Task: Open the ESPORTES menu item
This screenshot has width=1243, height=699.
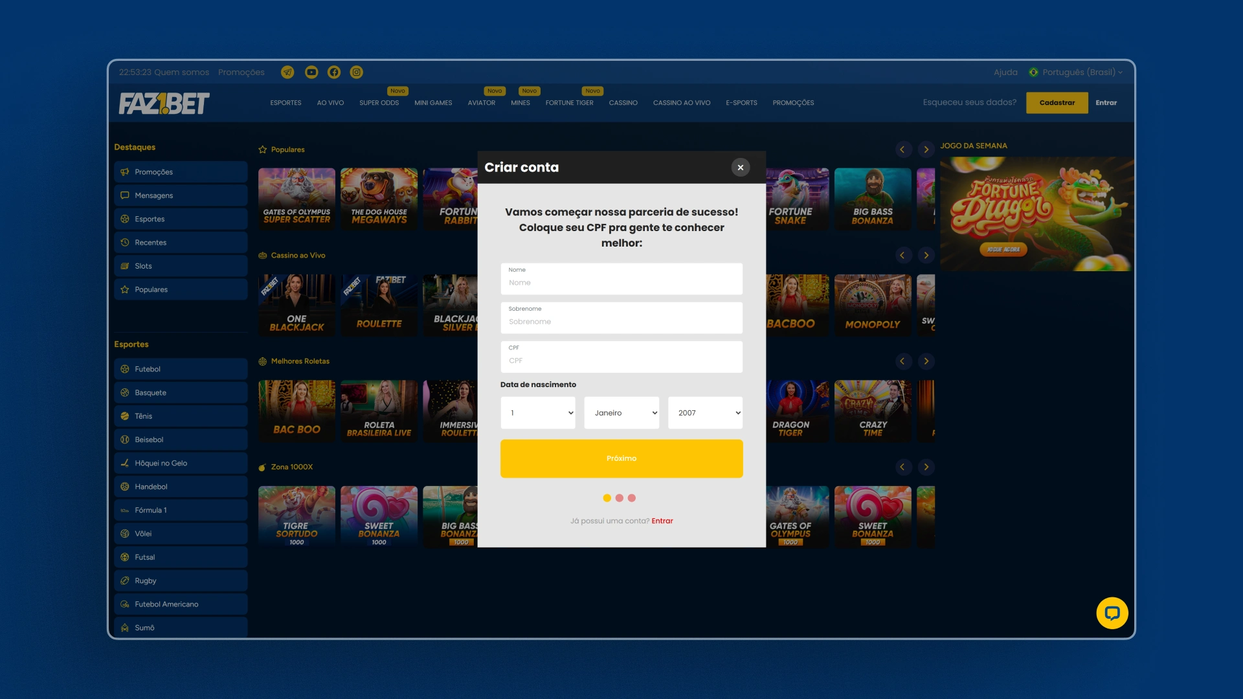Action: [286, 103]
